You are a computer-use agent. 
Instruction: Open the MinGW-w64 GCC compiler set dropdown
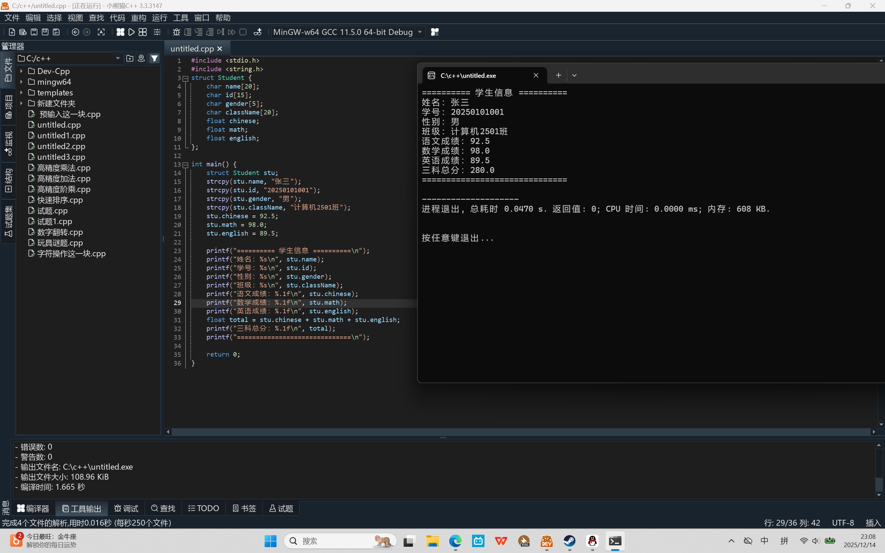pyautogui.click(x=420, y=32)
